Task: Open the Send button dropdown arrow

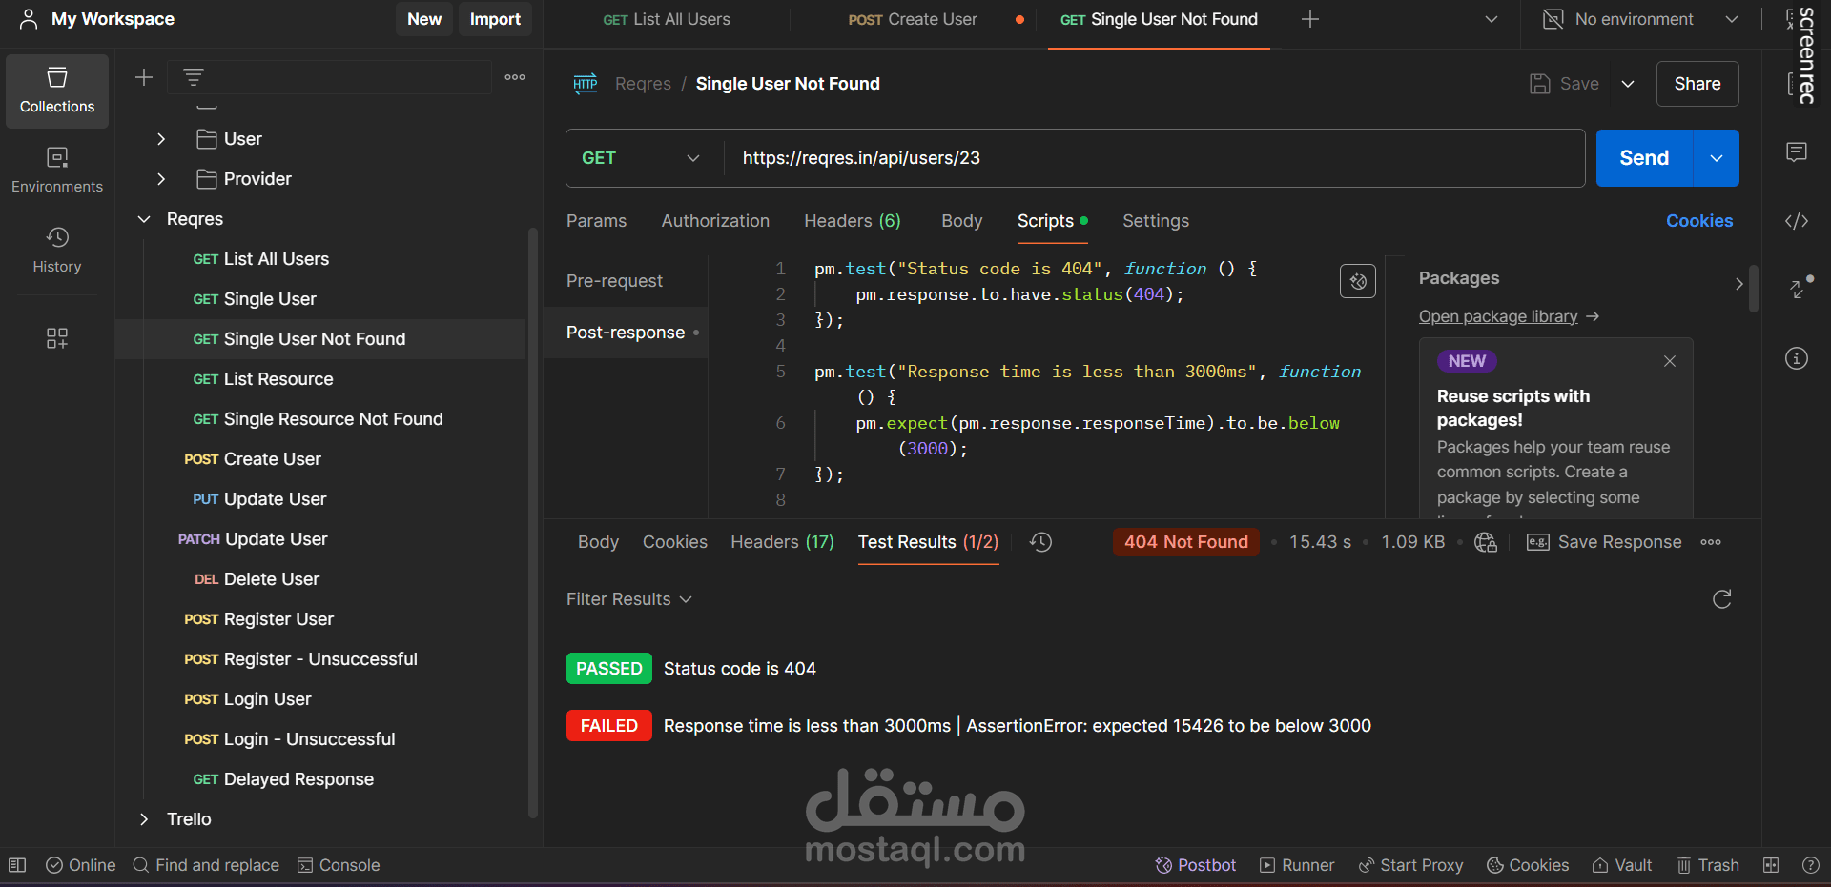Action: click(1717, 158)
